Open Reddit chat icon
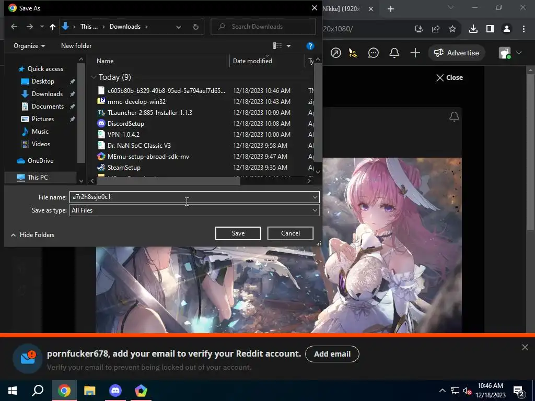 click(x=374, y=53)
